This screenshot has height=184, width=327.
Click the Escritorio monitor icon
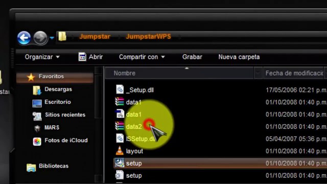[x=37, y=103]
